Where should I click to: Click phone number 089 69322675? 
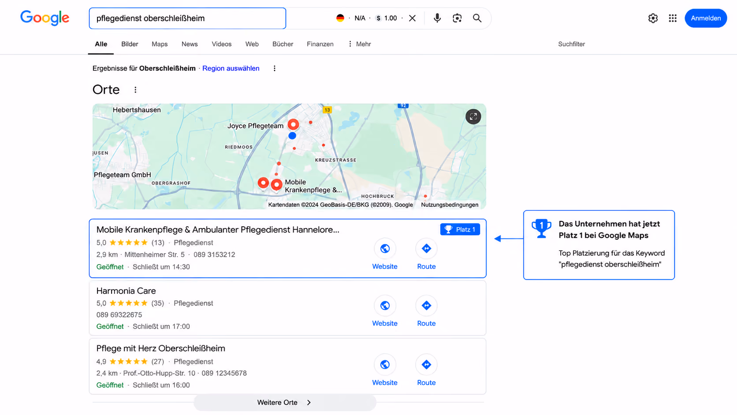point(119,315)
